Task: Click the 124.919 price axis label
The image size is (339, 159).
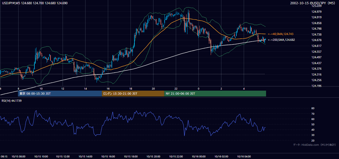Action: point(317,17)
